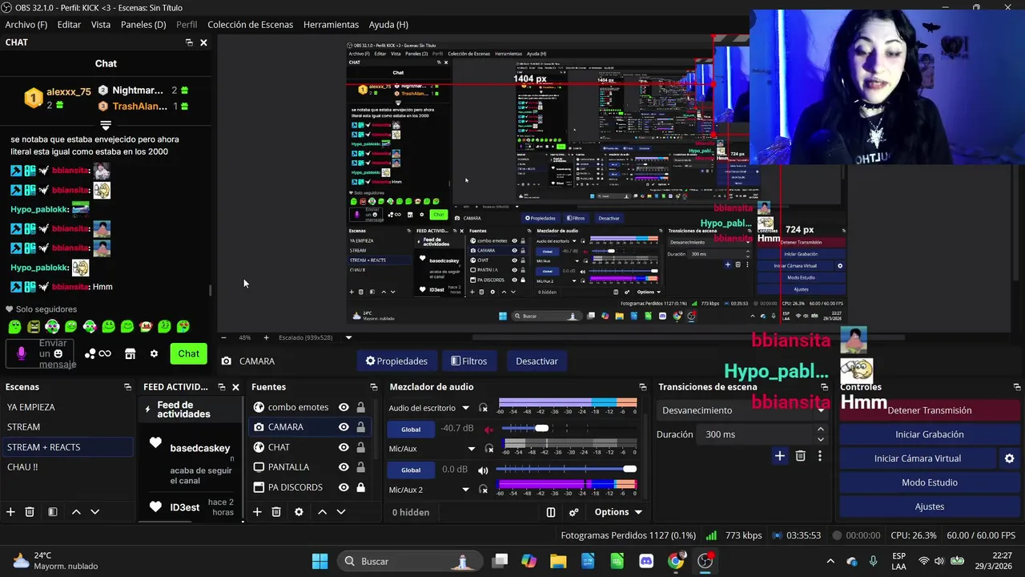The image size is (1025, 577).
Task: Click the chat message input field
Action: point(40,353)
